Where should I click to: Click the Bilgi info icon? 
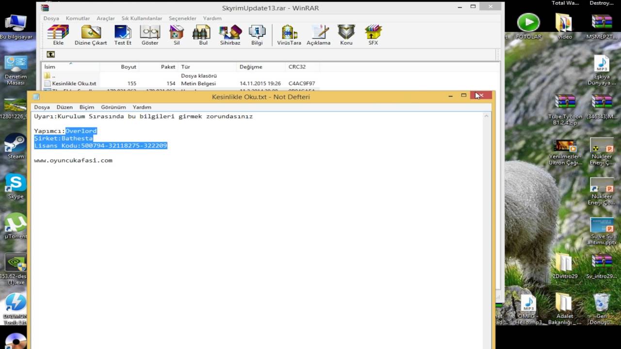click(257, 35)
